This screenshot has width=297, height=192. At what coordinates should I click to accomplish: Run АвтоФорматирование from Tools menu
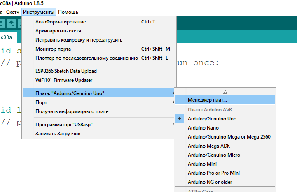(99, 22)
